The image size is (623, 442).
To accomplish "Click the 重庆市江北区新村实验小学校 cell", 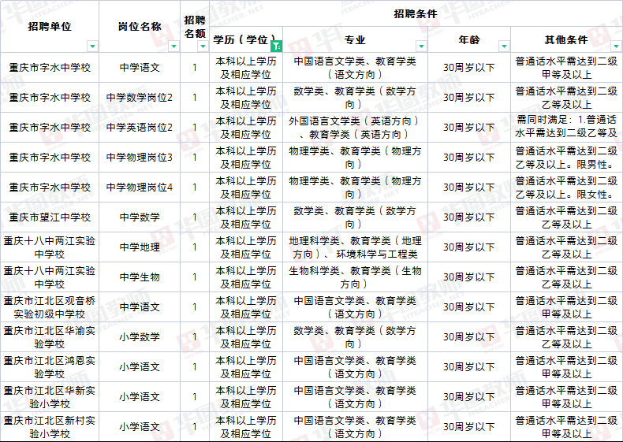I will (50, 427).
